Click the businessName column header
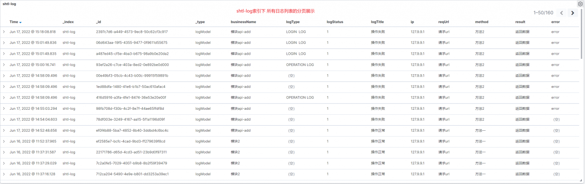Image resolution: width=585 pixels, height=184 pixels. click(x=244, y=22)
